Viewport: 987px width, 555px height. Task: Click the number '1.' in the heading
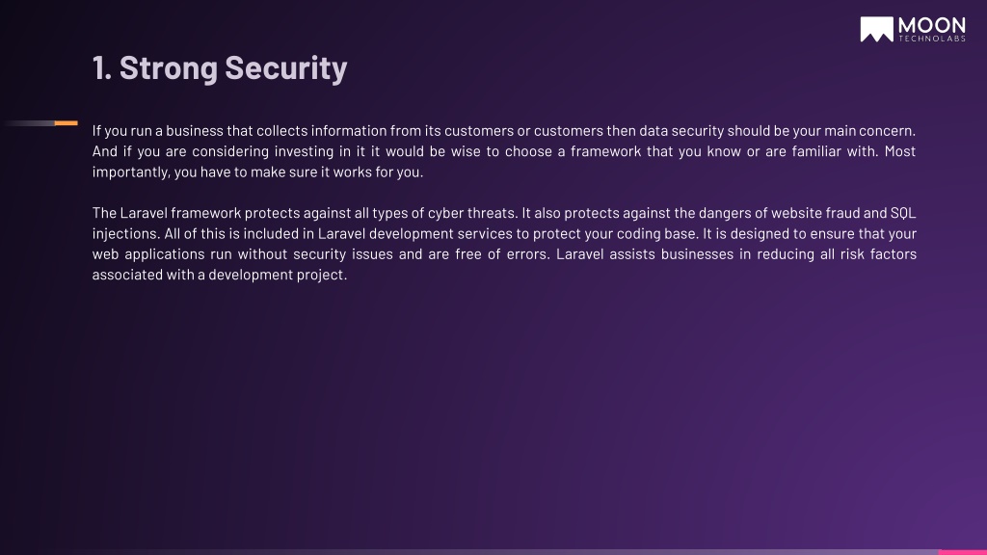coord(102,68)
